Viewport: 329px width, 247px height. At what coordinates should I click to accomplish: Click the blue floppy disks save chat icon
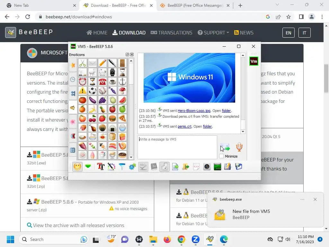click(x=239, y=167)
